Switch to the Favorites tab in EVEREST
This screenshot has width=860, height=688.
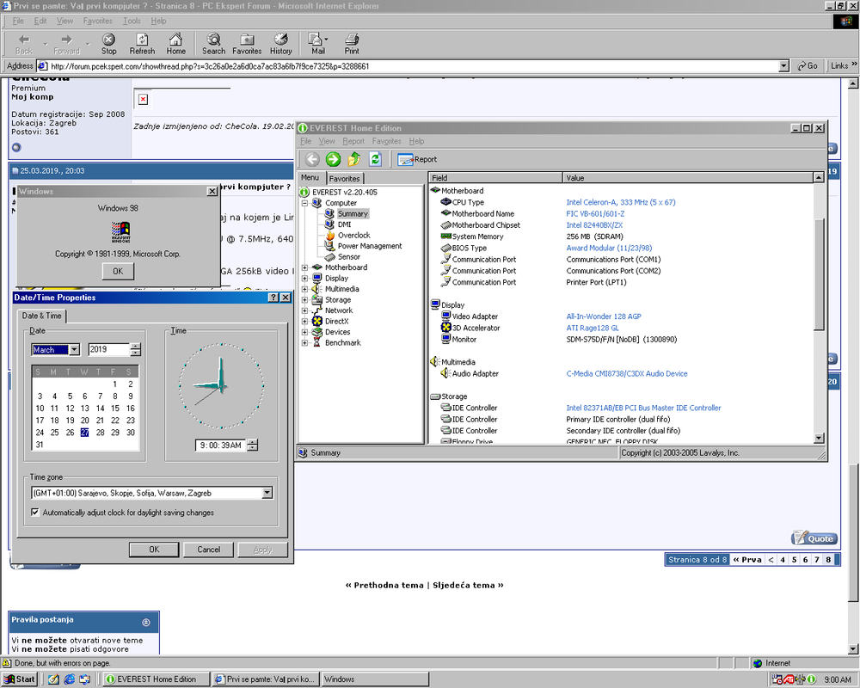click(x=345, y=178)
